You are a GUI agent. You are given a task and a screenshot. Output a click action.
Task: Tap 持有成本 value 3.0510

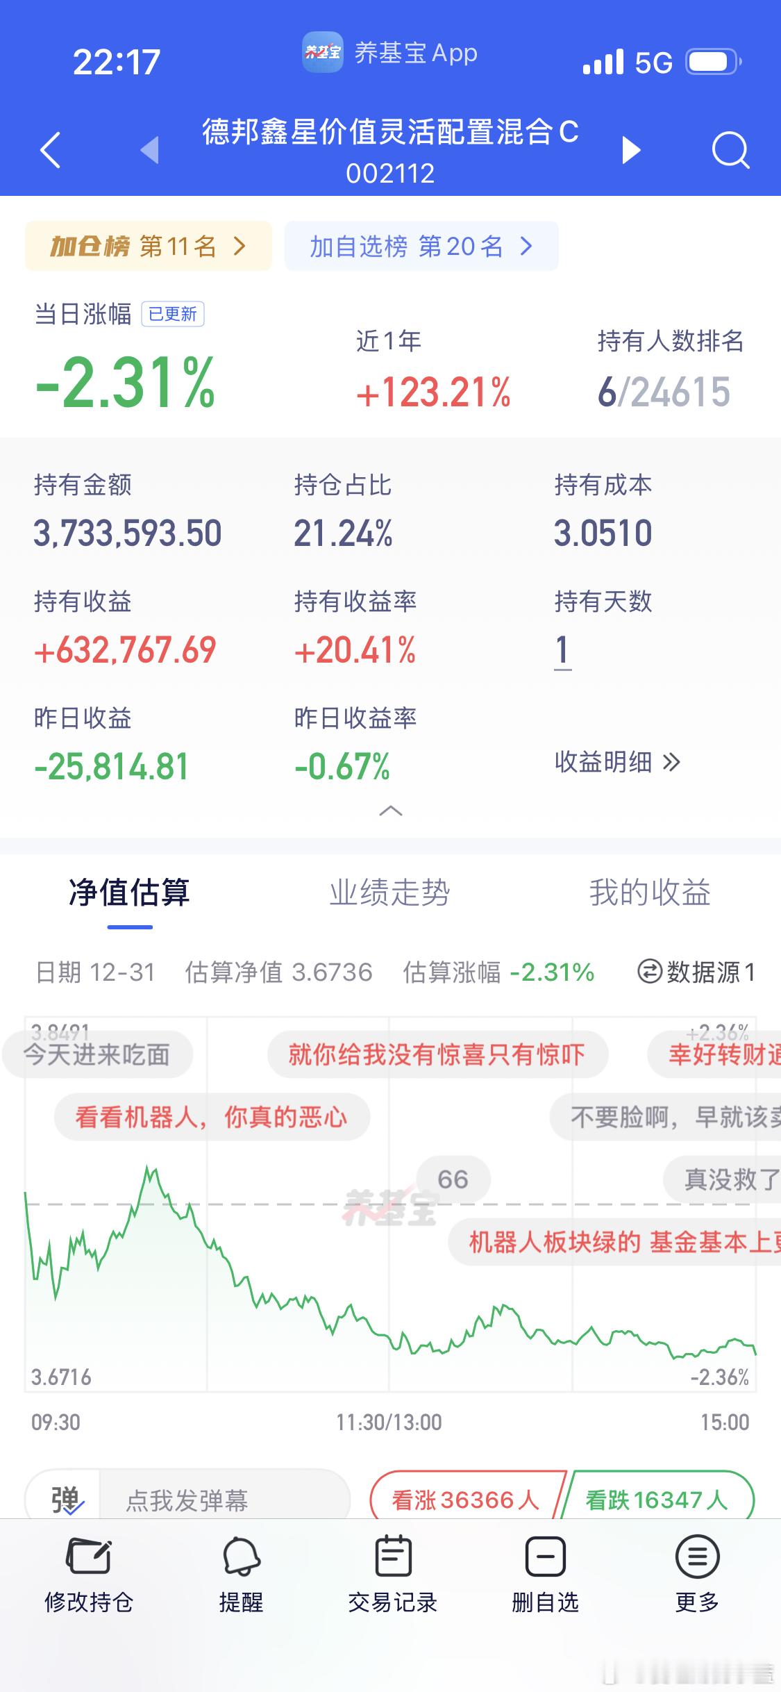pos(603,533)
